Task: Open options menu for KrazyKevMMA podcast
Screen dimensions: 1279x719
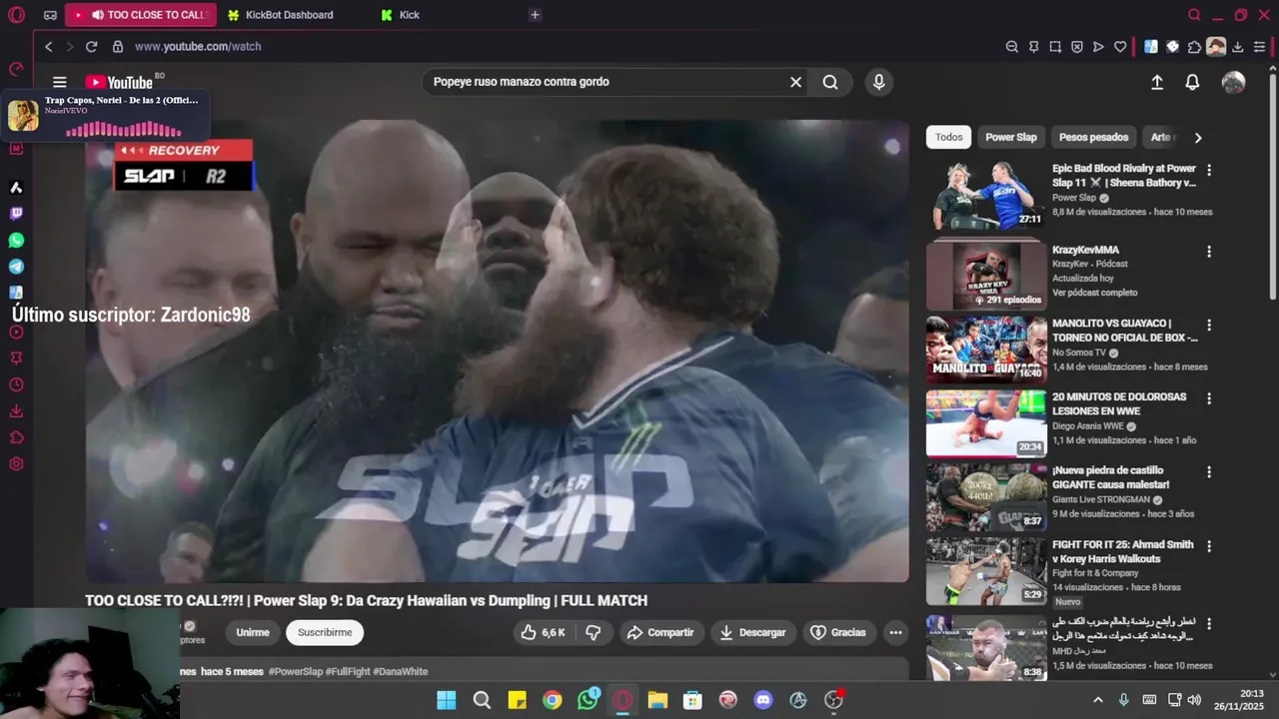Action: 1209,252
